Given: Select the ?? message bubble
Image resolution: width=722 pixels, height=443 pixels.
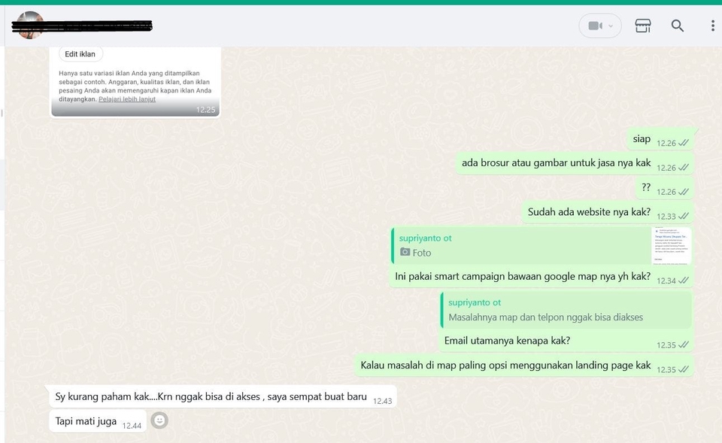Looking at the screenshot, I should pyautogui.click(x=665, y=187).
